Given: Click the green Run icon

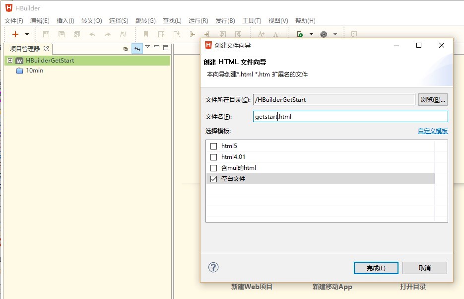Looking at the screenshot, I should [x=299, y=34].
